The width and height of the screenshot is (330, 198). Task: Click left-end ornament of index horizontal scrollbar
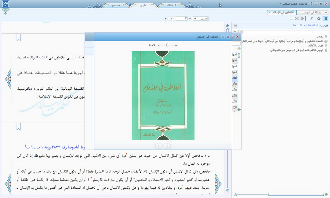(x=235, y=195)
